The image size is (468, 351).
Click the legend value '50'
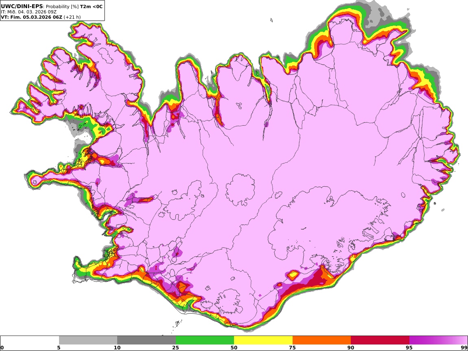pyautogui.click(x=234, y=348)
